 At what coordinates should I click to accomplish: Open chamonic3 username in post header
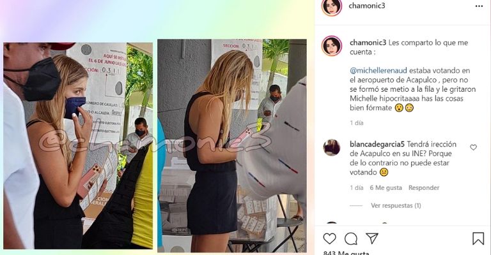tap(367, 6)
